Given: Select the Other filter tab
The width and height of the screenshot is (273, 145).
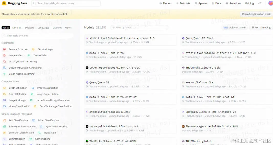Looking at the screenshot, I should [x=68, y=28].
